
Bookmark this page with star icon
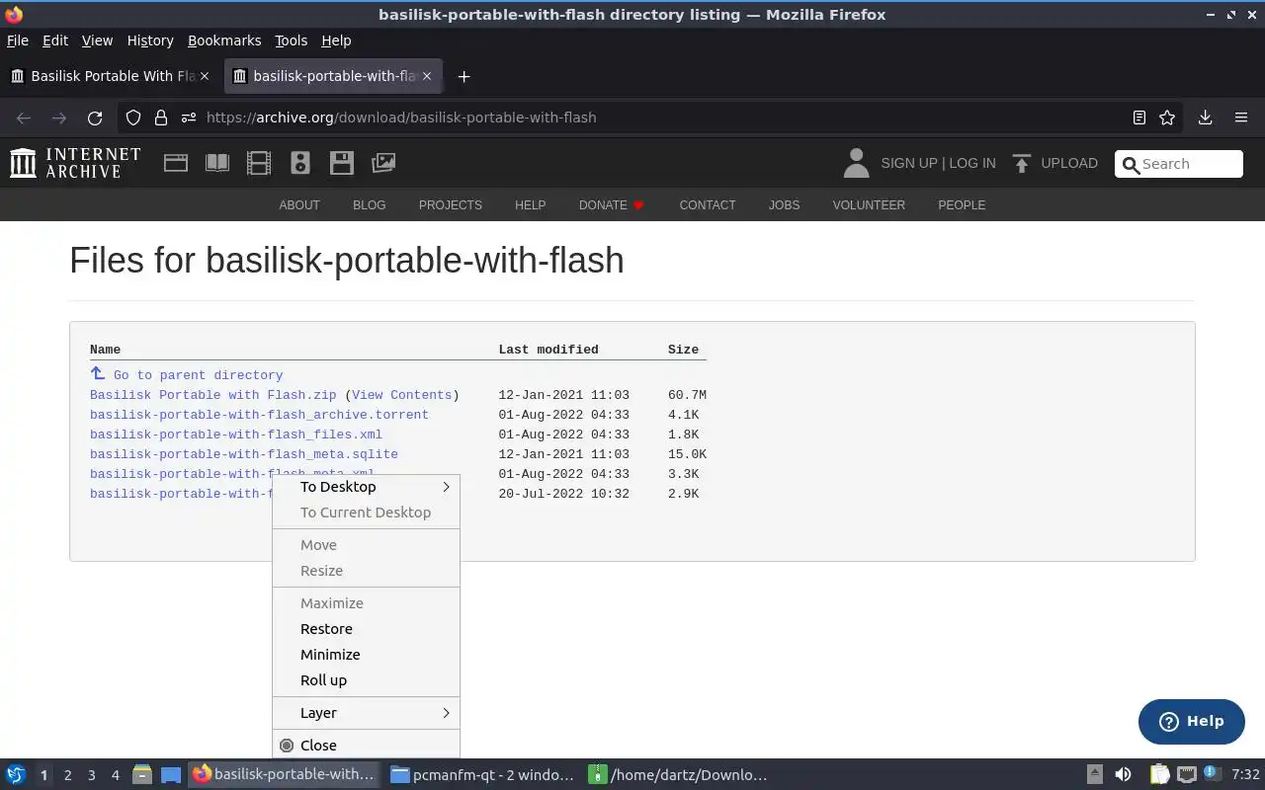1167,118
